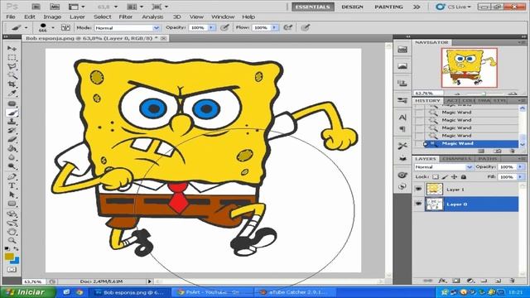Screen dimensions: 530x298
Task: Switch to the Essentials workspace
Action: 313,7
